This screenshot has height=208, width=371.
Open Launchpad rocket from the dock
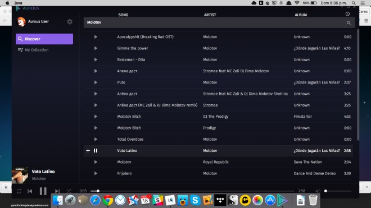tap(70, 201)
